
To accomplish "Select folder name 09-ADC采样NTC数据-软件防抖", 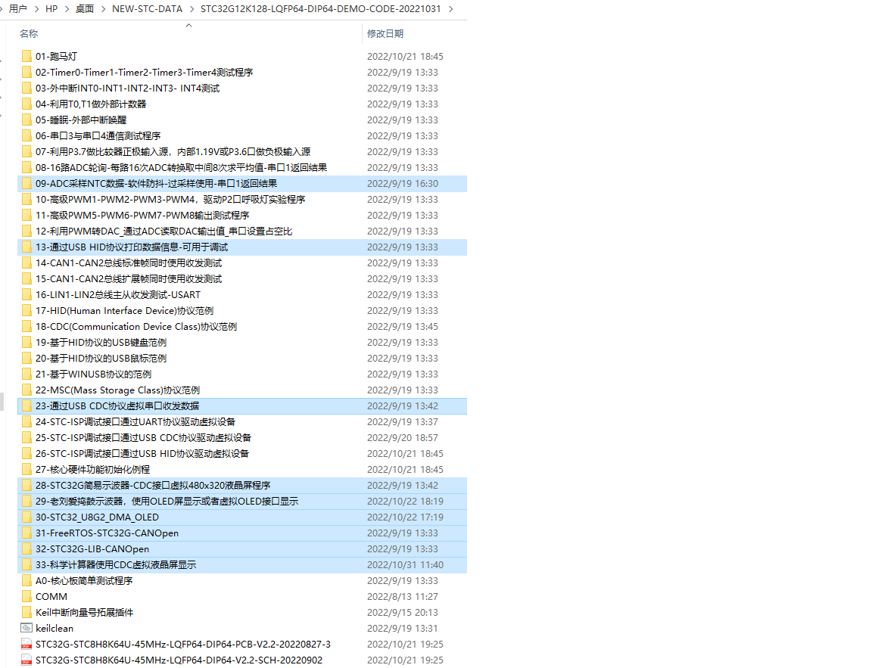I will 156,183.
